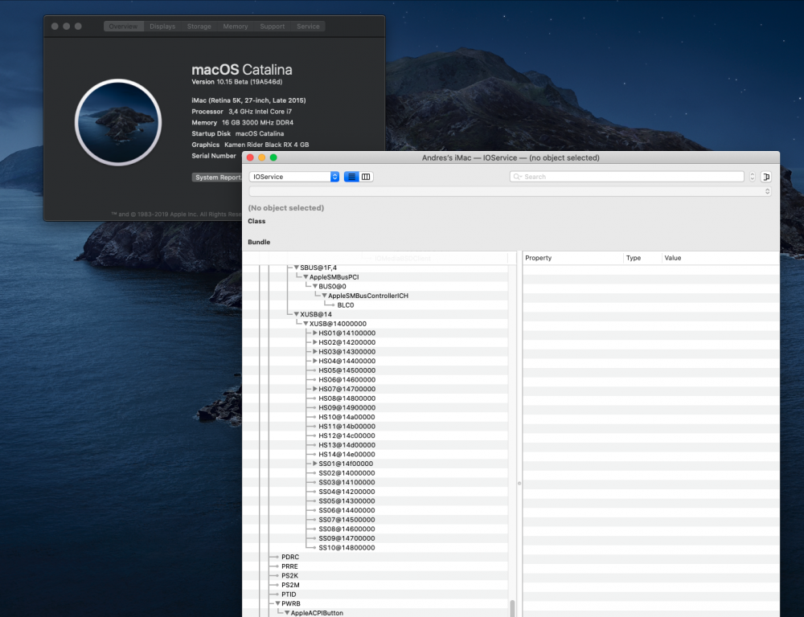Select the HS13@14d00000 entry
This screenshot has width=804, height=617.
coord(347,445)
